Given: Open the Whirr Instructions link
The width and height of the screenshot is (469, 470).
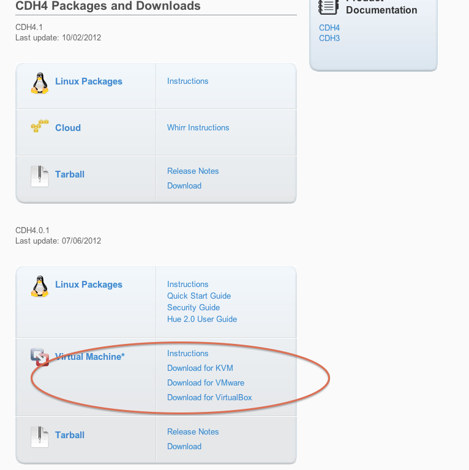Looking at the screenshot, I should click(198, 127).
